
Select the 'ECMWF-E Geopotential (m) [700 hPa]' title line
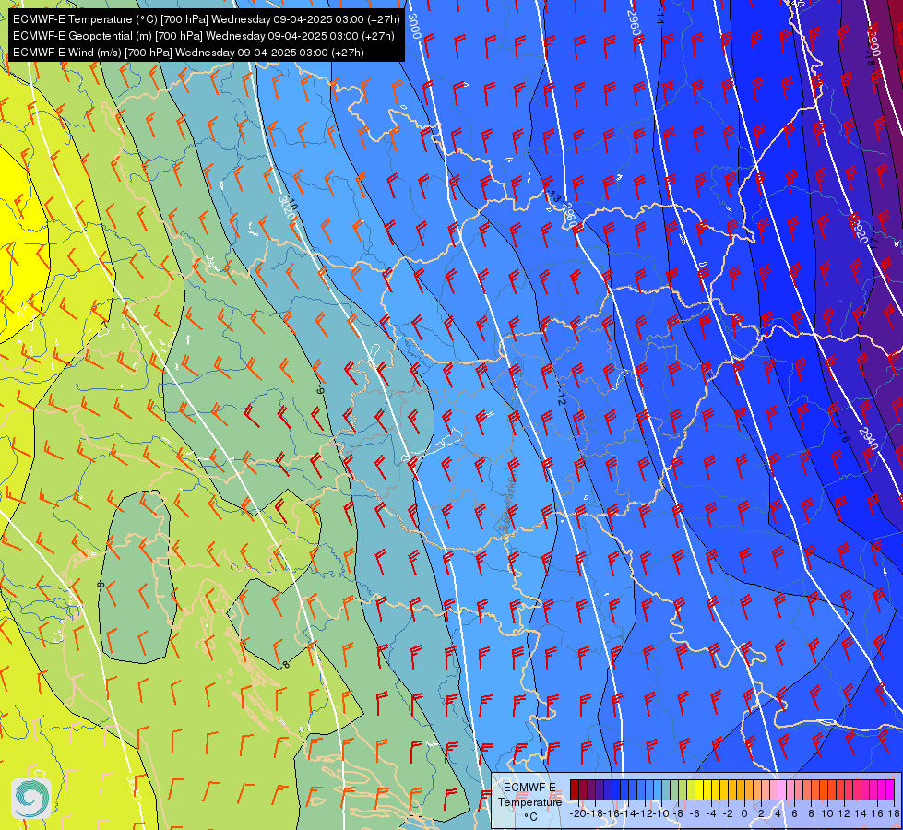coord(203,36)
